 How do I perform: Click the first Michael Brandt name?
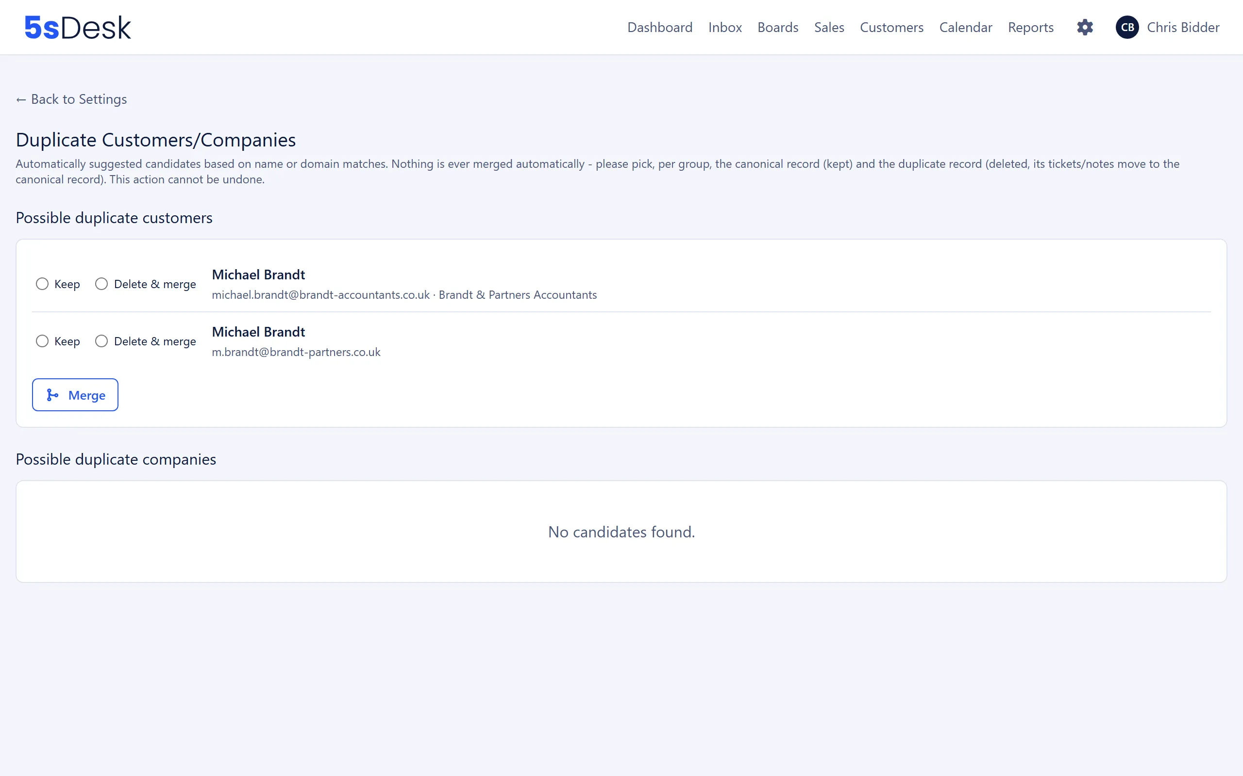[x=258, y=275]
